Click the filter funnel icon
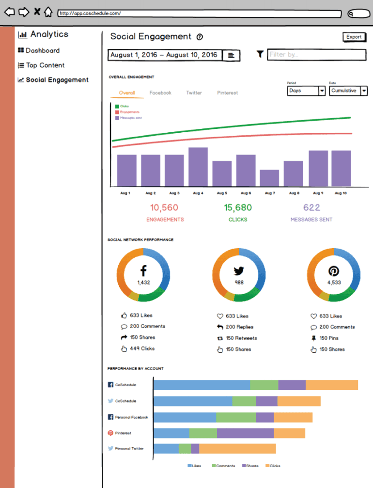The image size is (373, 488). (260, 54)
